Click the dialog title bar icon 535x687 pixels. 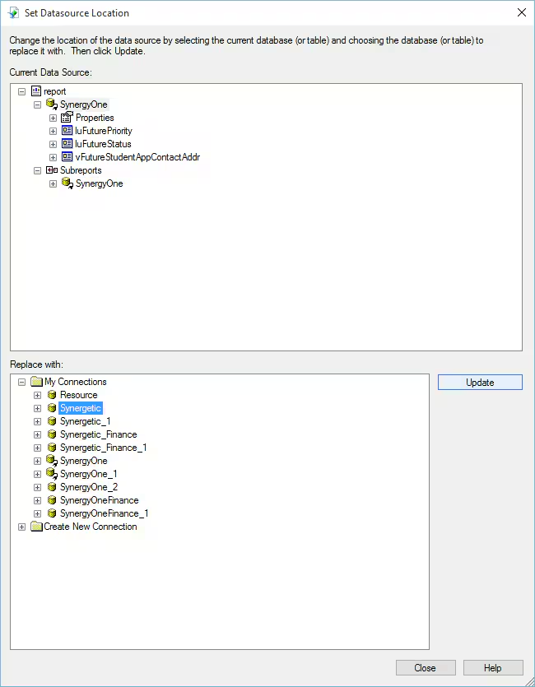[14, 12]
